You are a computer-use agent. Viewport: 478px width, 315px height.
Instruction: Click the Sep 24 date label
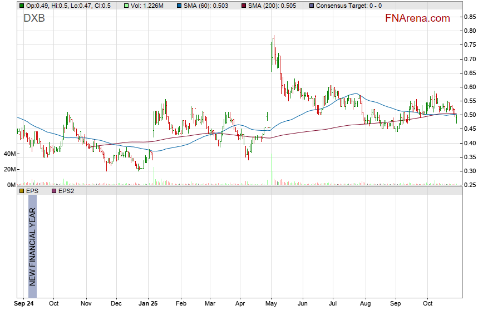pyautogui.click(x=24, y=304)
